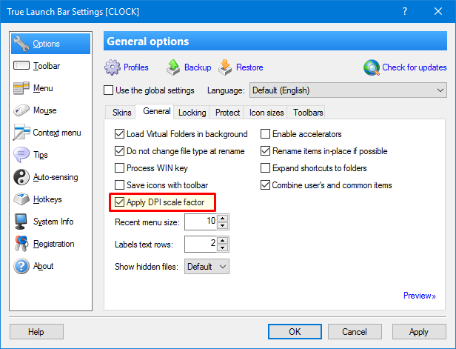Switch to the Icon sizes tab
This screenshot has width=456, height=349.
coord(266,113)
